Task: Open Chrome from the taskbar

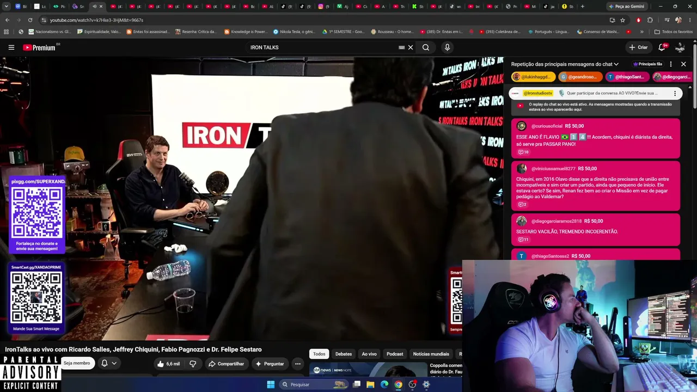Action: point(399,384)
